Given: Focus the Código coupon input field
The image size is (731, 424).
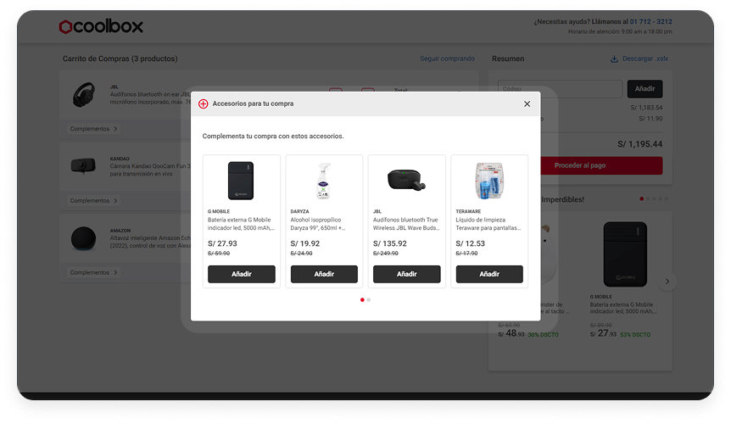Looking at the screenshot, I should [560, 88].
